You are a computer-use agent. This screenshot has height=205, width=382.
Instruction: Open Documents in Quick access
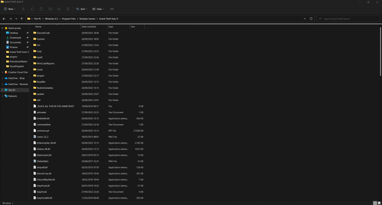coord(15,43)
